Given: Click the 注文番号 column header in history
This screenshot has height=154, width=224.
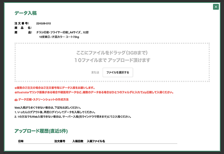Looking at the screenshot, I should click(x=60, y=141).
